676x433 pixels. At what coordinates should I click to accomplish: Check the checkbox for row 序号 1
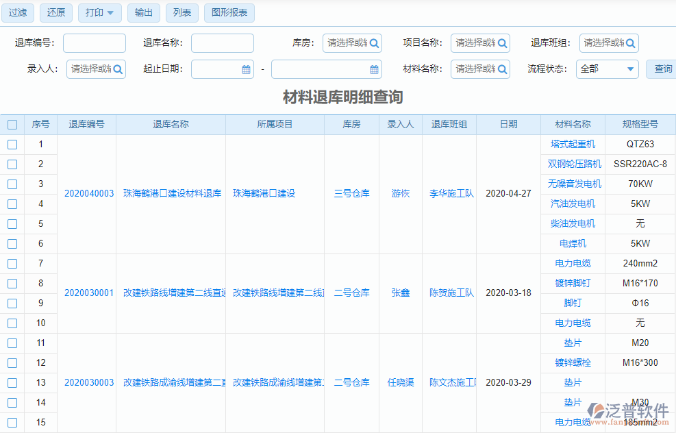(x=12, y=145)
